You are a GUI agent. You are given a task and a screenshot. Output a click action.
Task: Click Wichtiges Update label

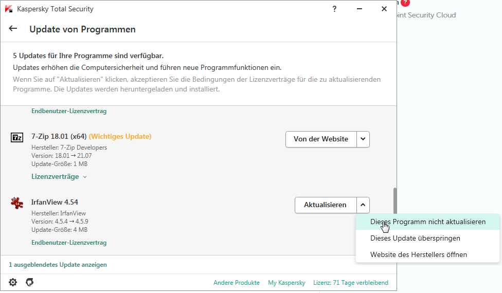click(120, 136)
